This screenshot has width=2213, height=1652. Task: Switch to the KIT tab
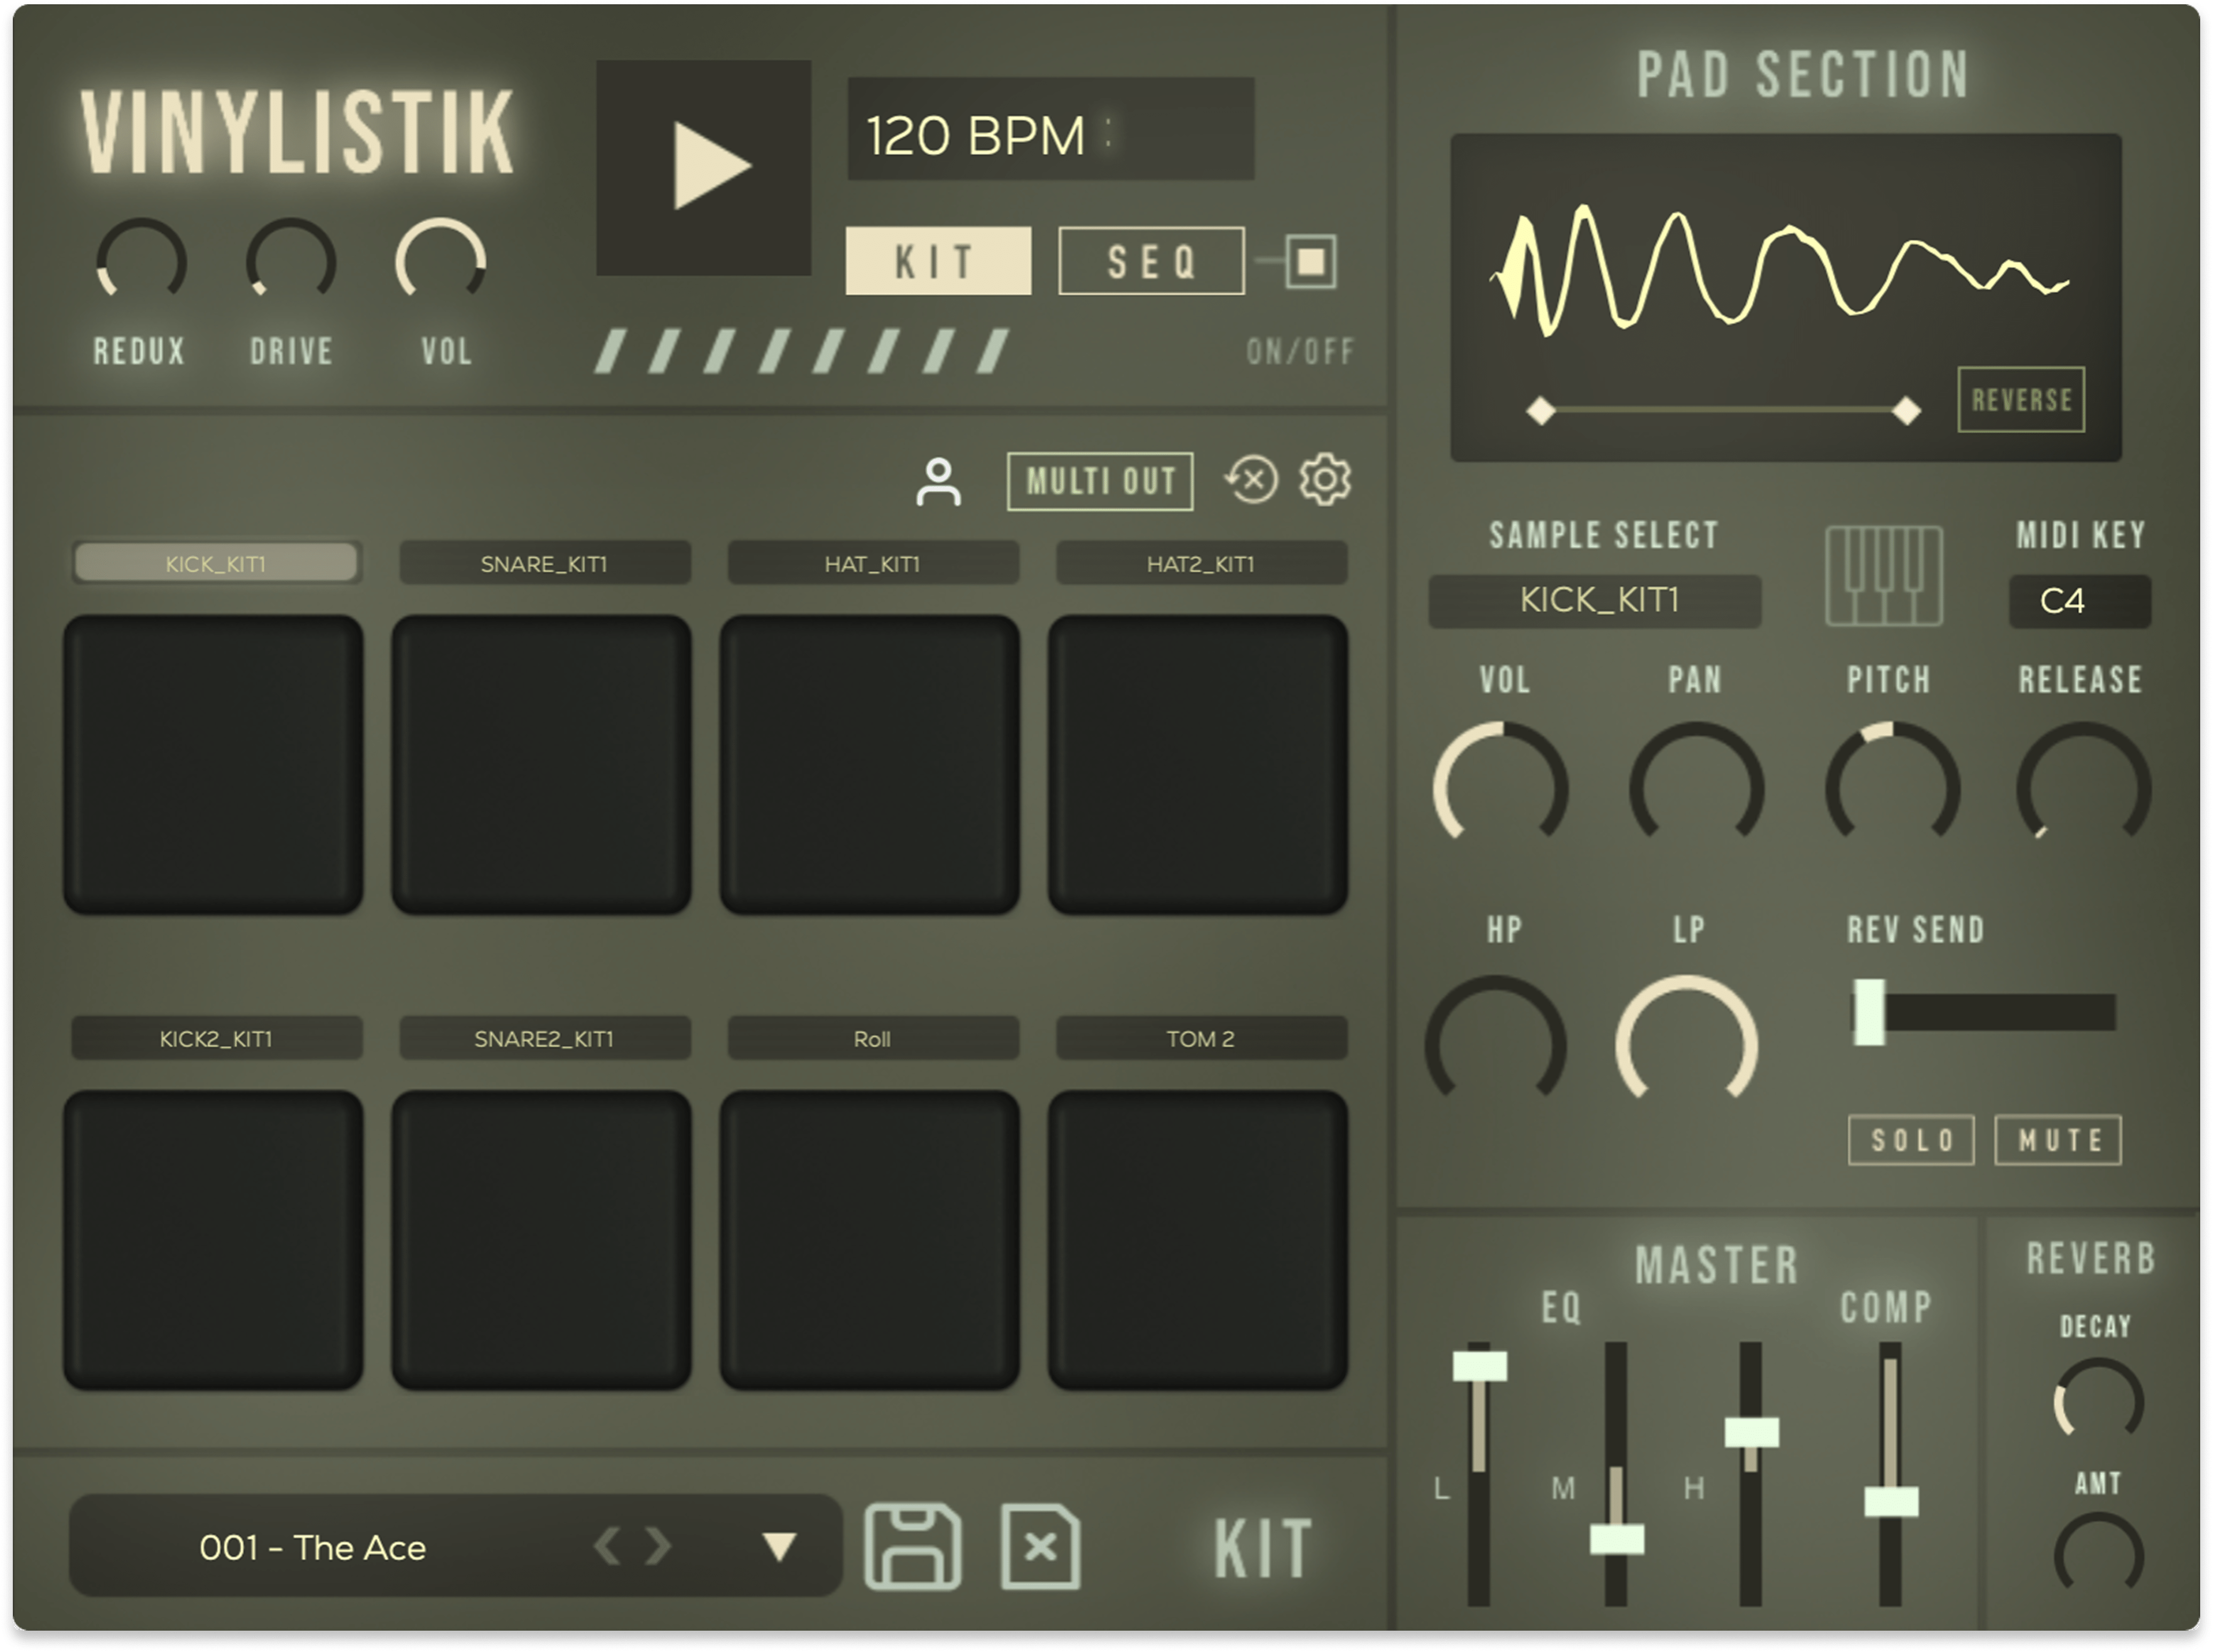(938, 261)
